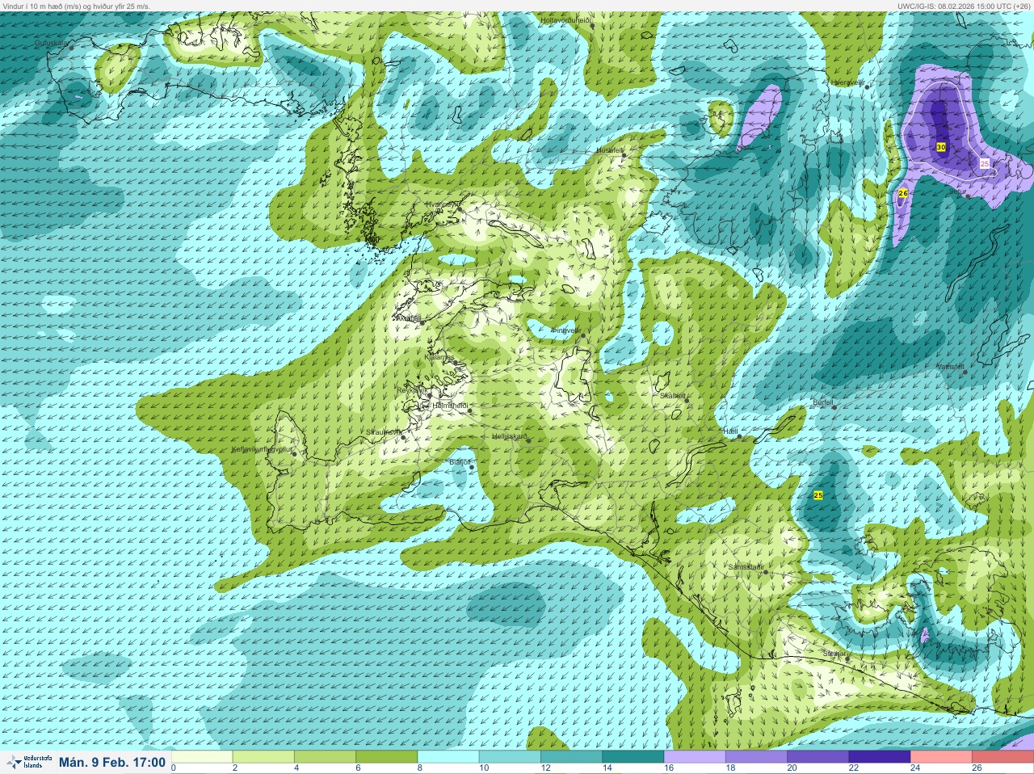The height and width of the screenshot is (774, 1034).
Task: Click the yellow 30 gust value label
Action: (941, 147)
